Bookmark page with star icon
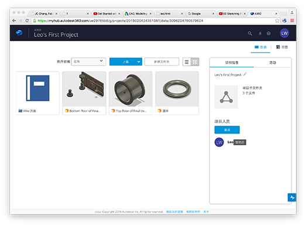Screen dimensions: 306x226 coord(277,20)
